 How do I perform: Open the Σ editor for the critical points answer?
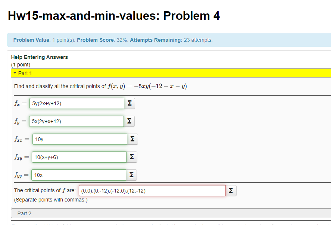[231, 190]
